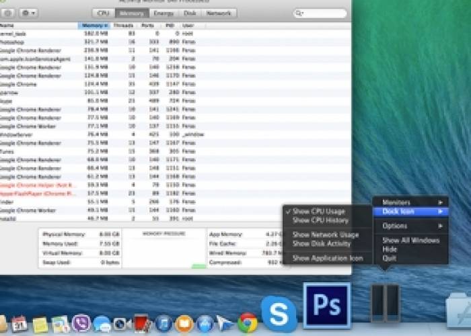Screen dimensions: 471x336
Task: Click the Swap Used value
Action: (110, 263)
